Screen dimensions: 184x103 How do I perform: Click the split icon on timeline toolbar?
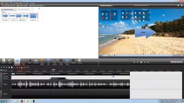tap(14, 68)
